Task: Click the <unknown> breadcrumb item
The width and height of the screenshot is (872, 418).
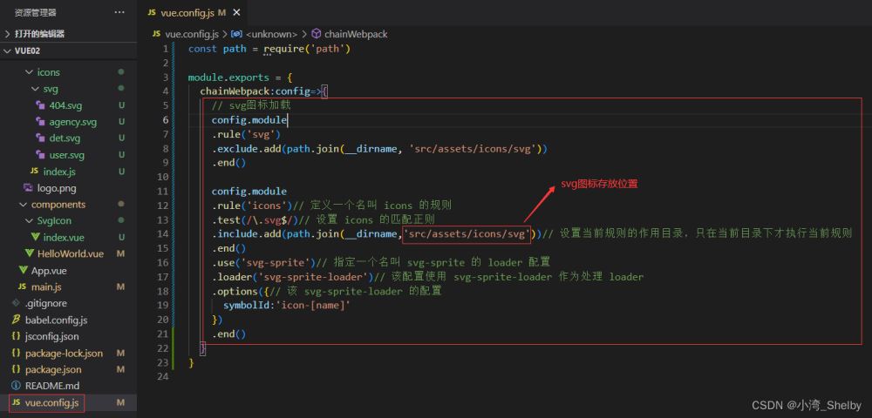Action: tap(270, 34)
